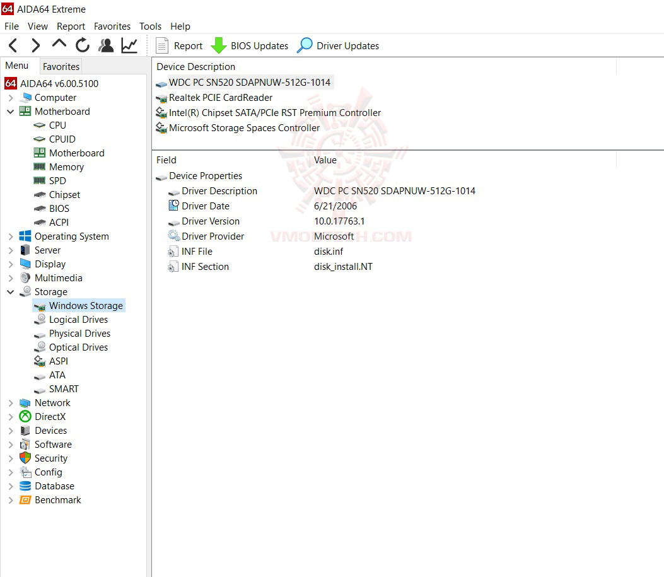Screen dimensions: 664x577
Task: Switch to the Favorites tab
Action: point(61,66)
